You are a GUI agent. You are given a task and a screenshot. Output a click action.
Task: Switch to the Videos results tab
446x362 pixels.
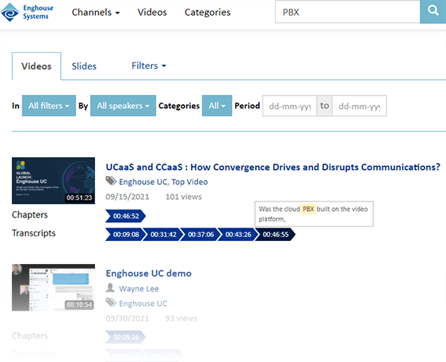pyautogui.click(x=36, y=66)
